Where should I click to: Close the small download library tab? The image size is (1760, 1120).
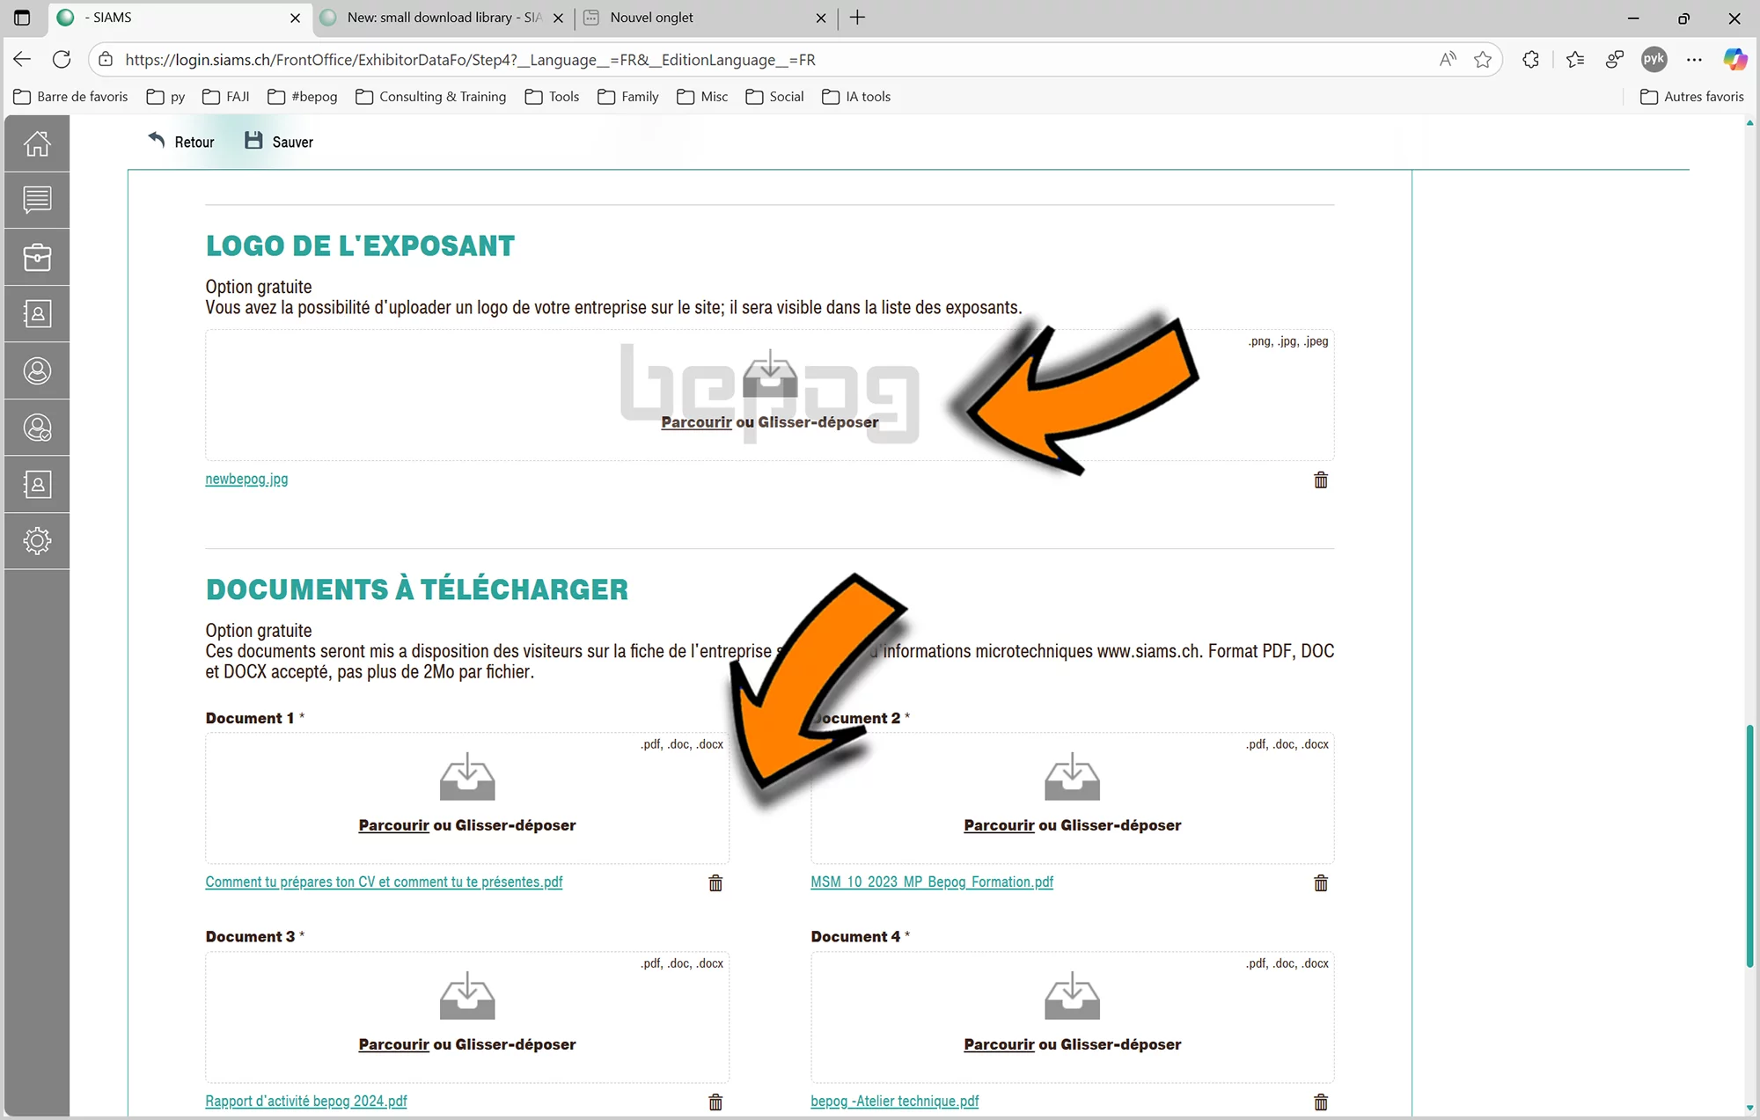[x=558, y=18]
